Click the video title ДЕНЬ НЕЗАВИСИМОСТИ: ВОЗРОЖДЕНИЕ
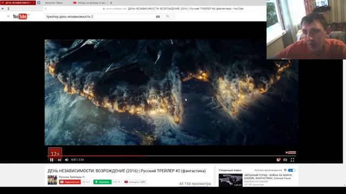This screenshot has height=194, width=346. pos(127,171)
